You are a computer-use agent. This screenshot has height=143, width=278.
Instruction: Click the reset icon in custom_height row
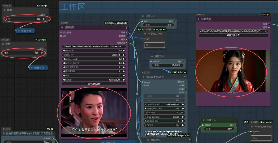click(121, 63)
